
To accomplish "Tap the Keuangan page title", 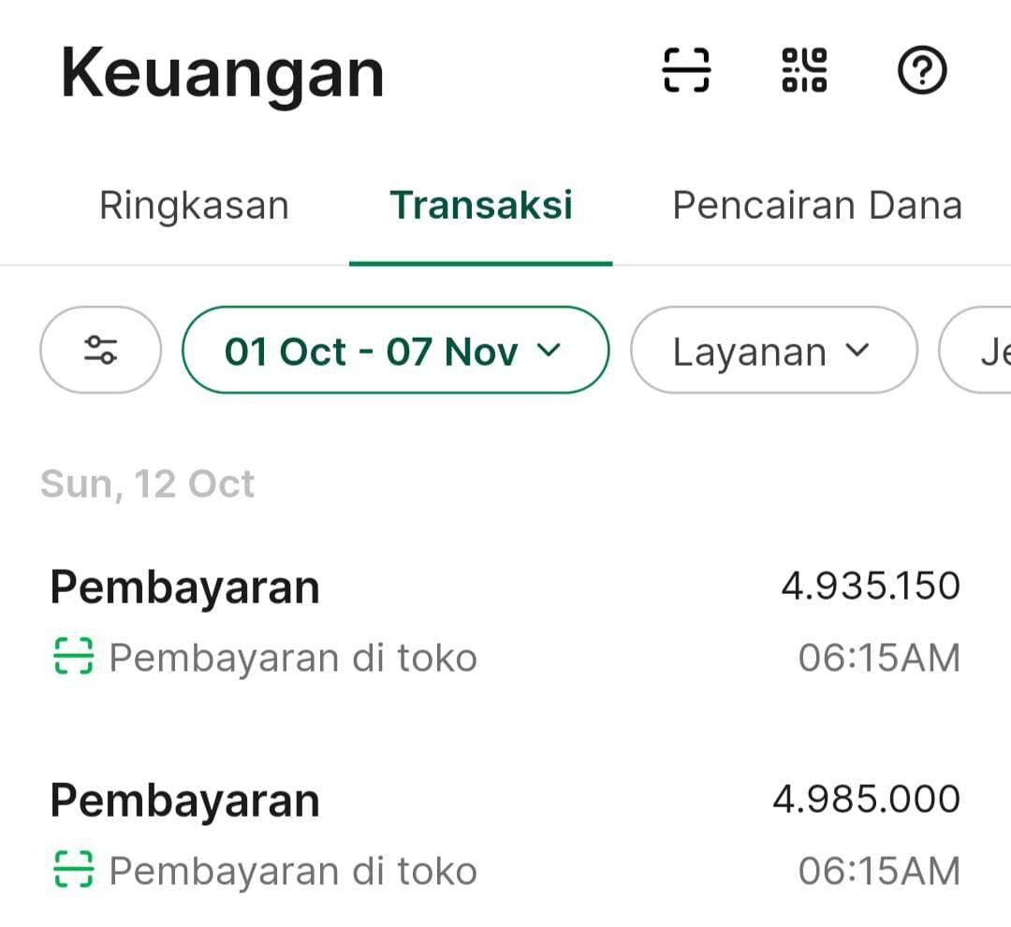I will tap(223, 74).
